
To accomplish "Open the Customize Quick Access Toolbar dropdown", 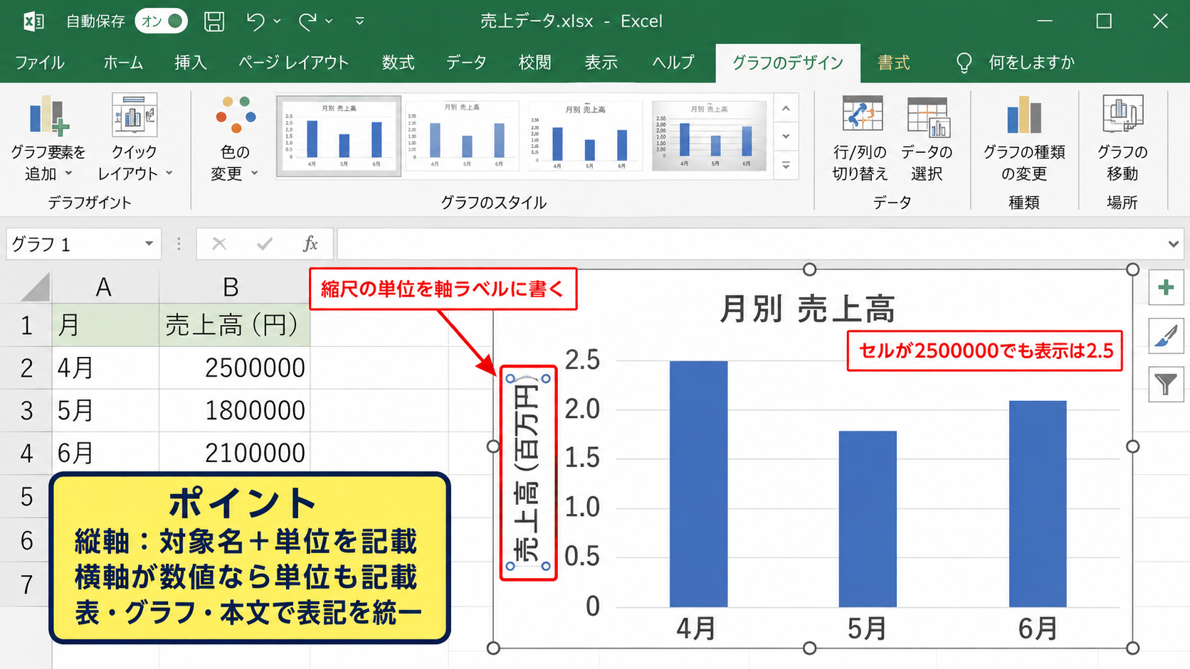I will [359, 21].
